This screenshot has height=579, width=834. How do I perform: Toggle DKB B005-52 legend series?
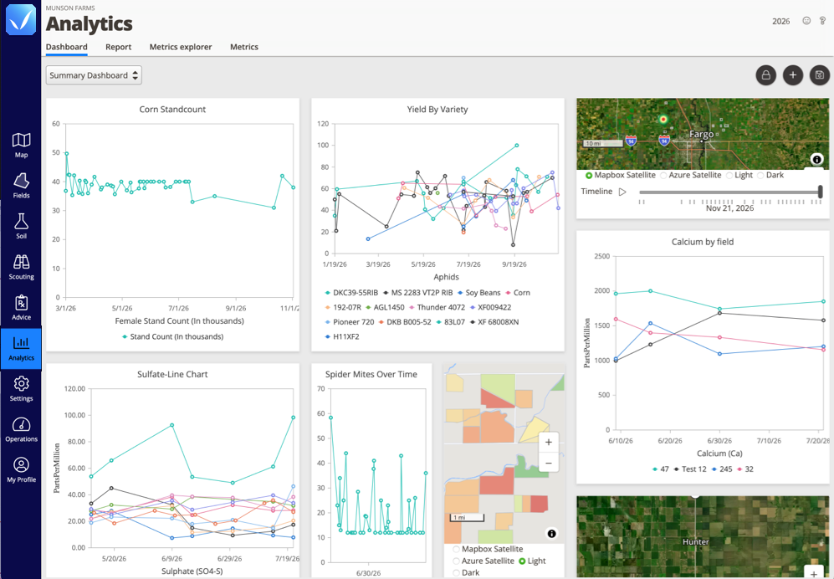(x=405, y=322)
